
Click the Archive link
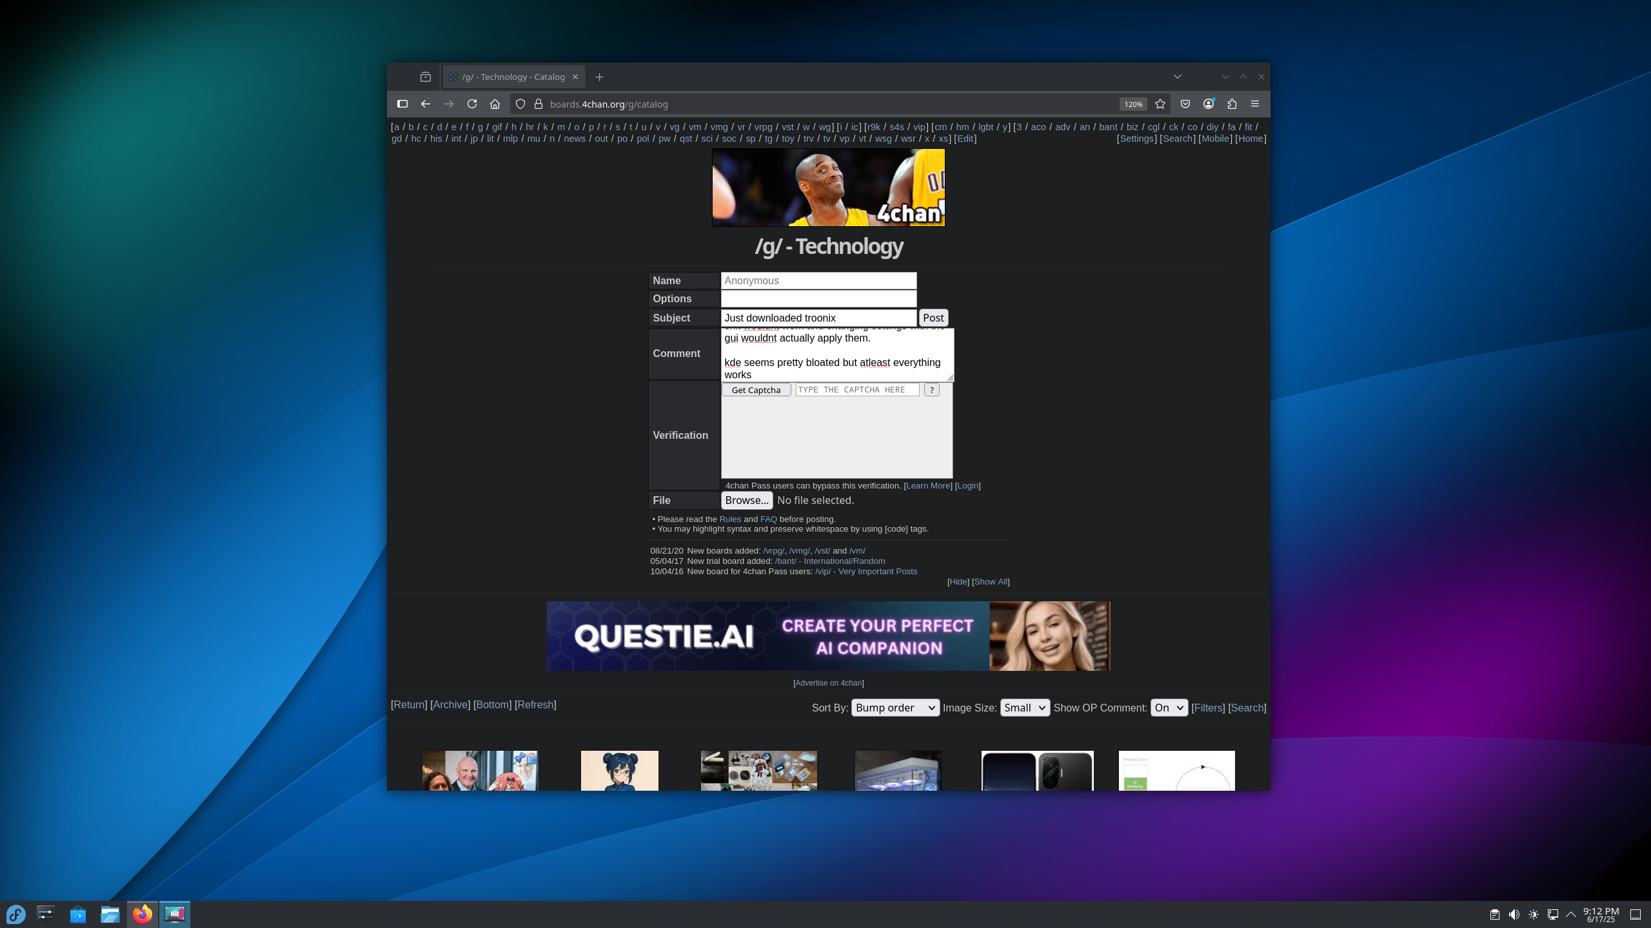click(450, 704)
